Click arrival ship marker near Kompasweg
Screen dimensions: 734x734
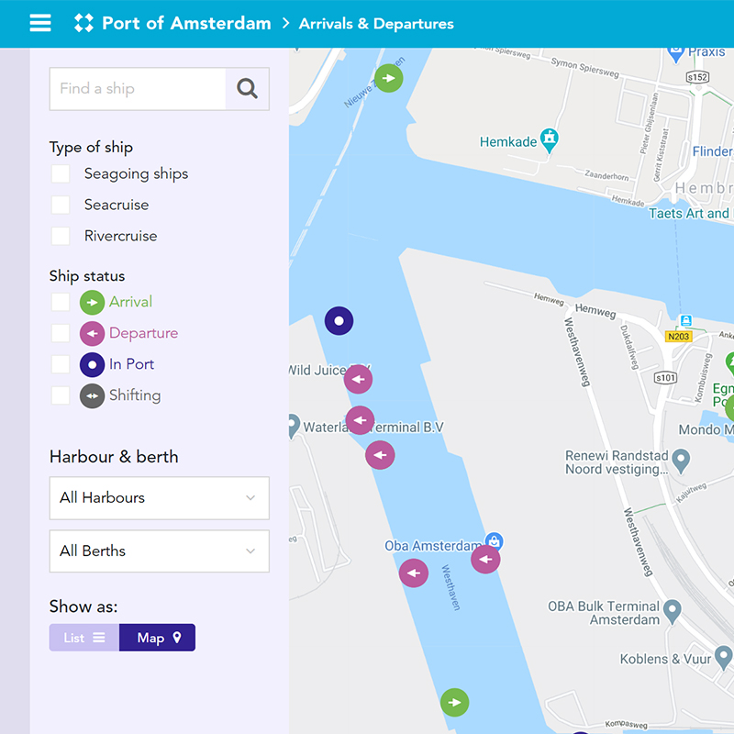tap(454, 703)
